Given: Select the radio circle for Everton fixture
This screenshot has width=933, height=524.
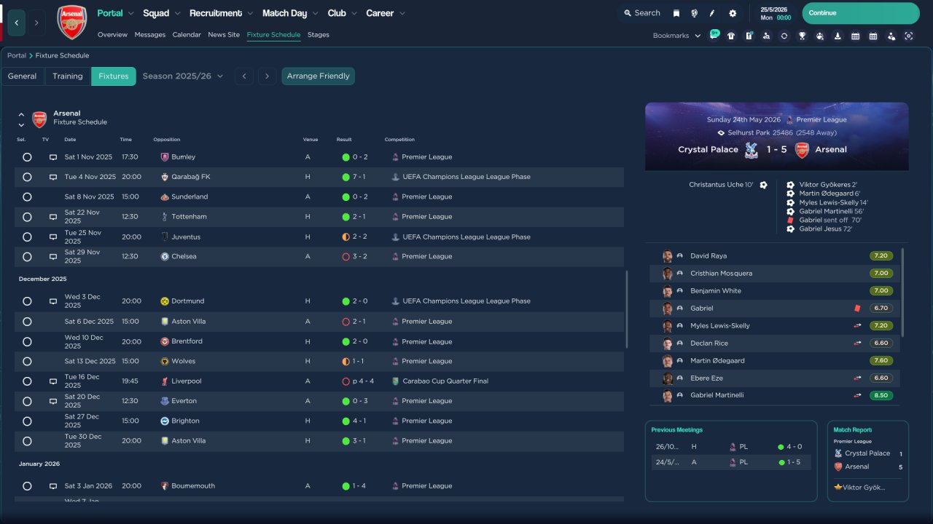Looking at the screenshot, I should pyautogui.click(x=27, y=401).
